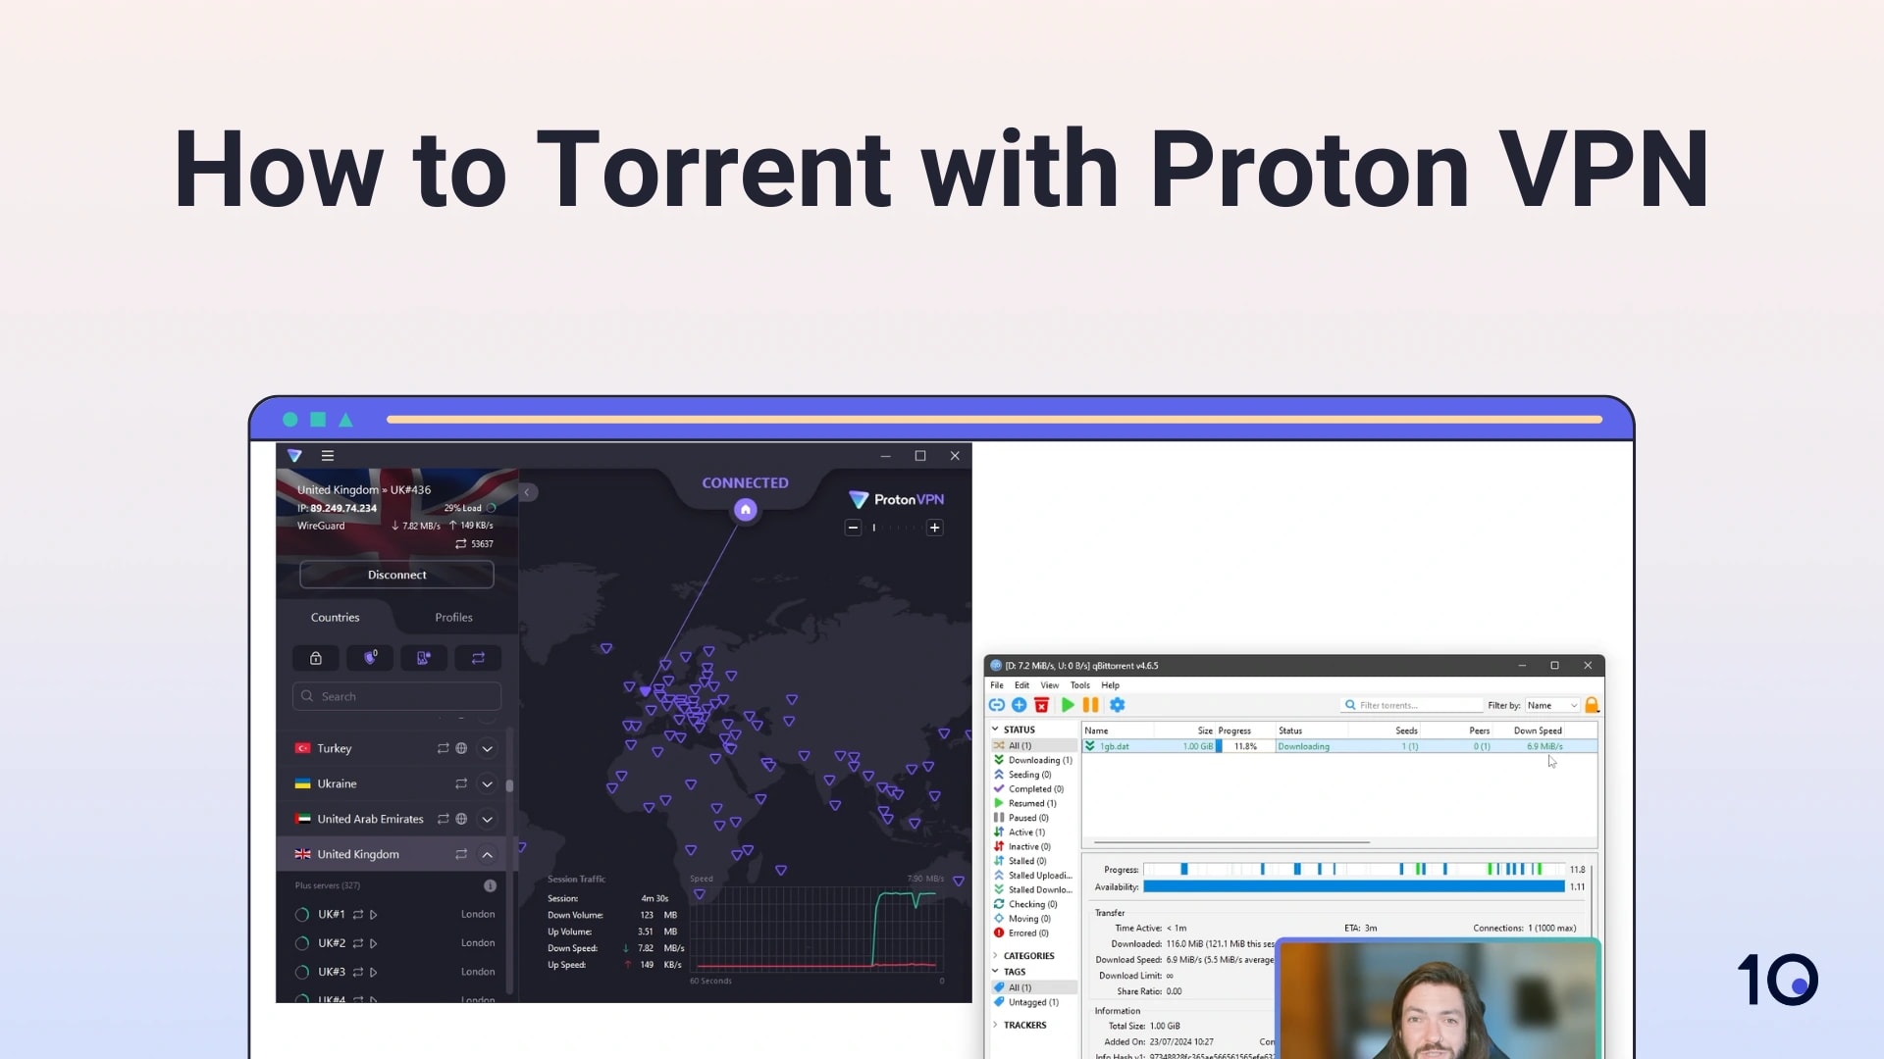Screen dimensions: 1884x1059
Task: Expand the CATEGORIES section
Action: 995,956
